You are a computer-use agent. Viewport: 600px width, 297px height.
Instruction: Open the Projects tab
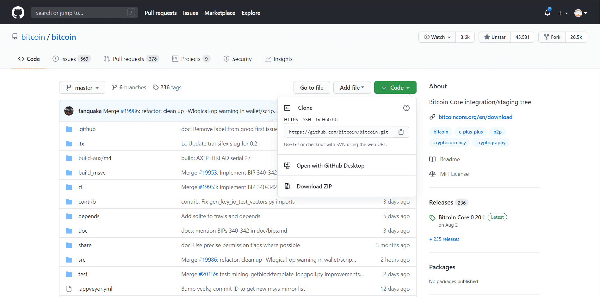[x=191, y=59]
